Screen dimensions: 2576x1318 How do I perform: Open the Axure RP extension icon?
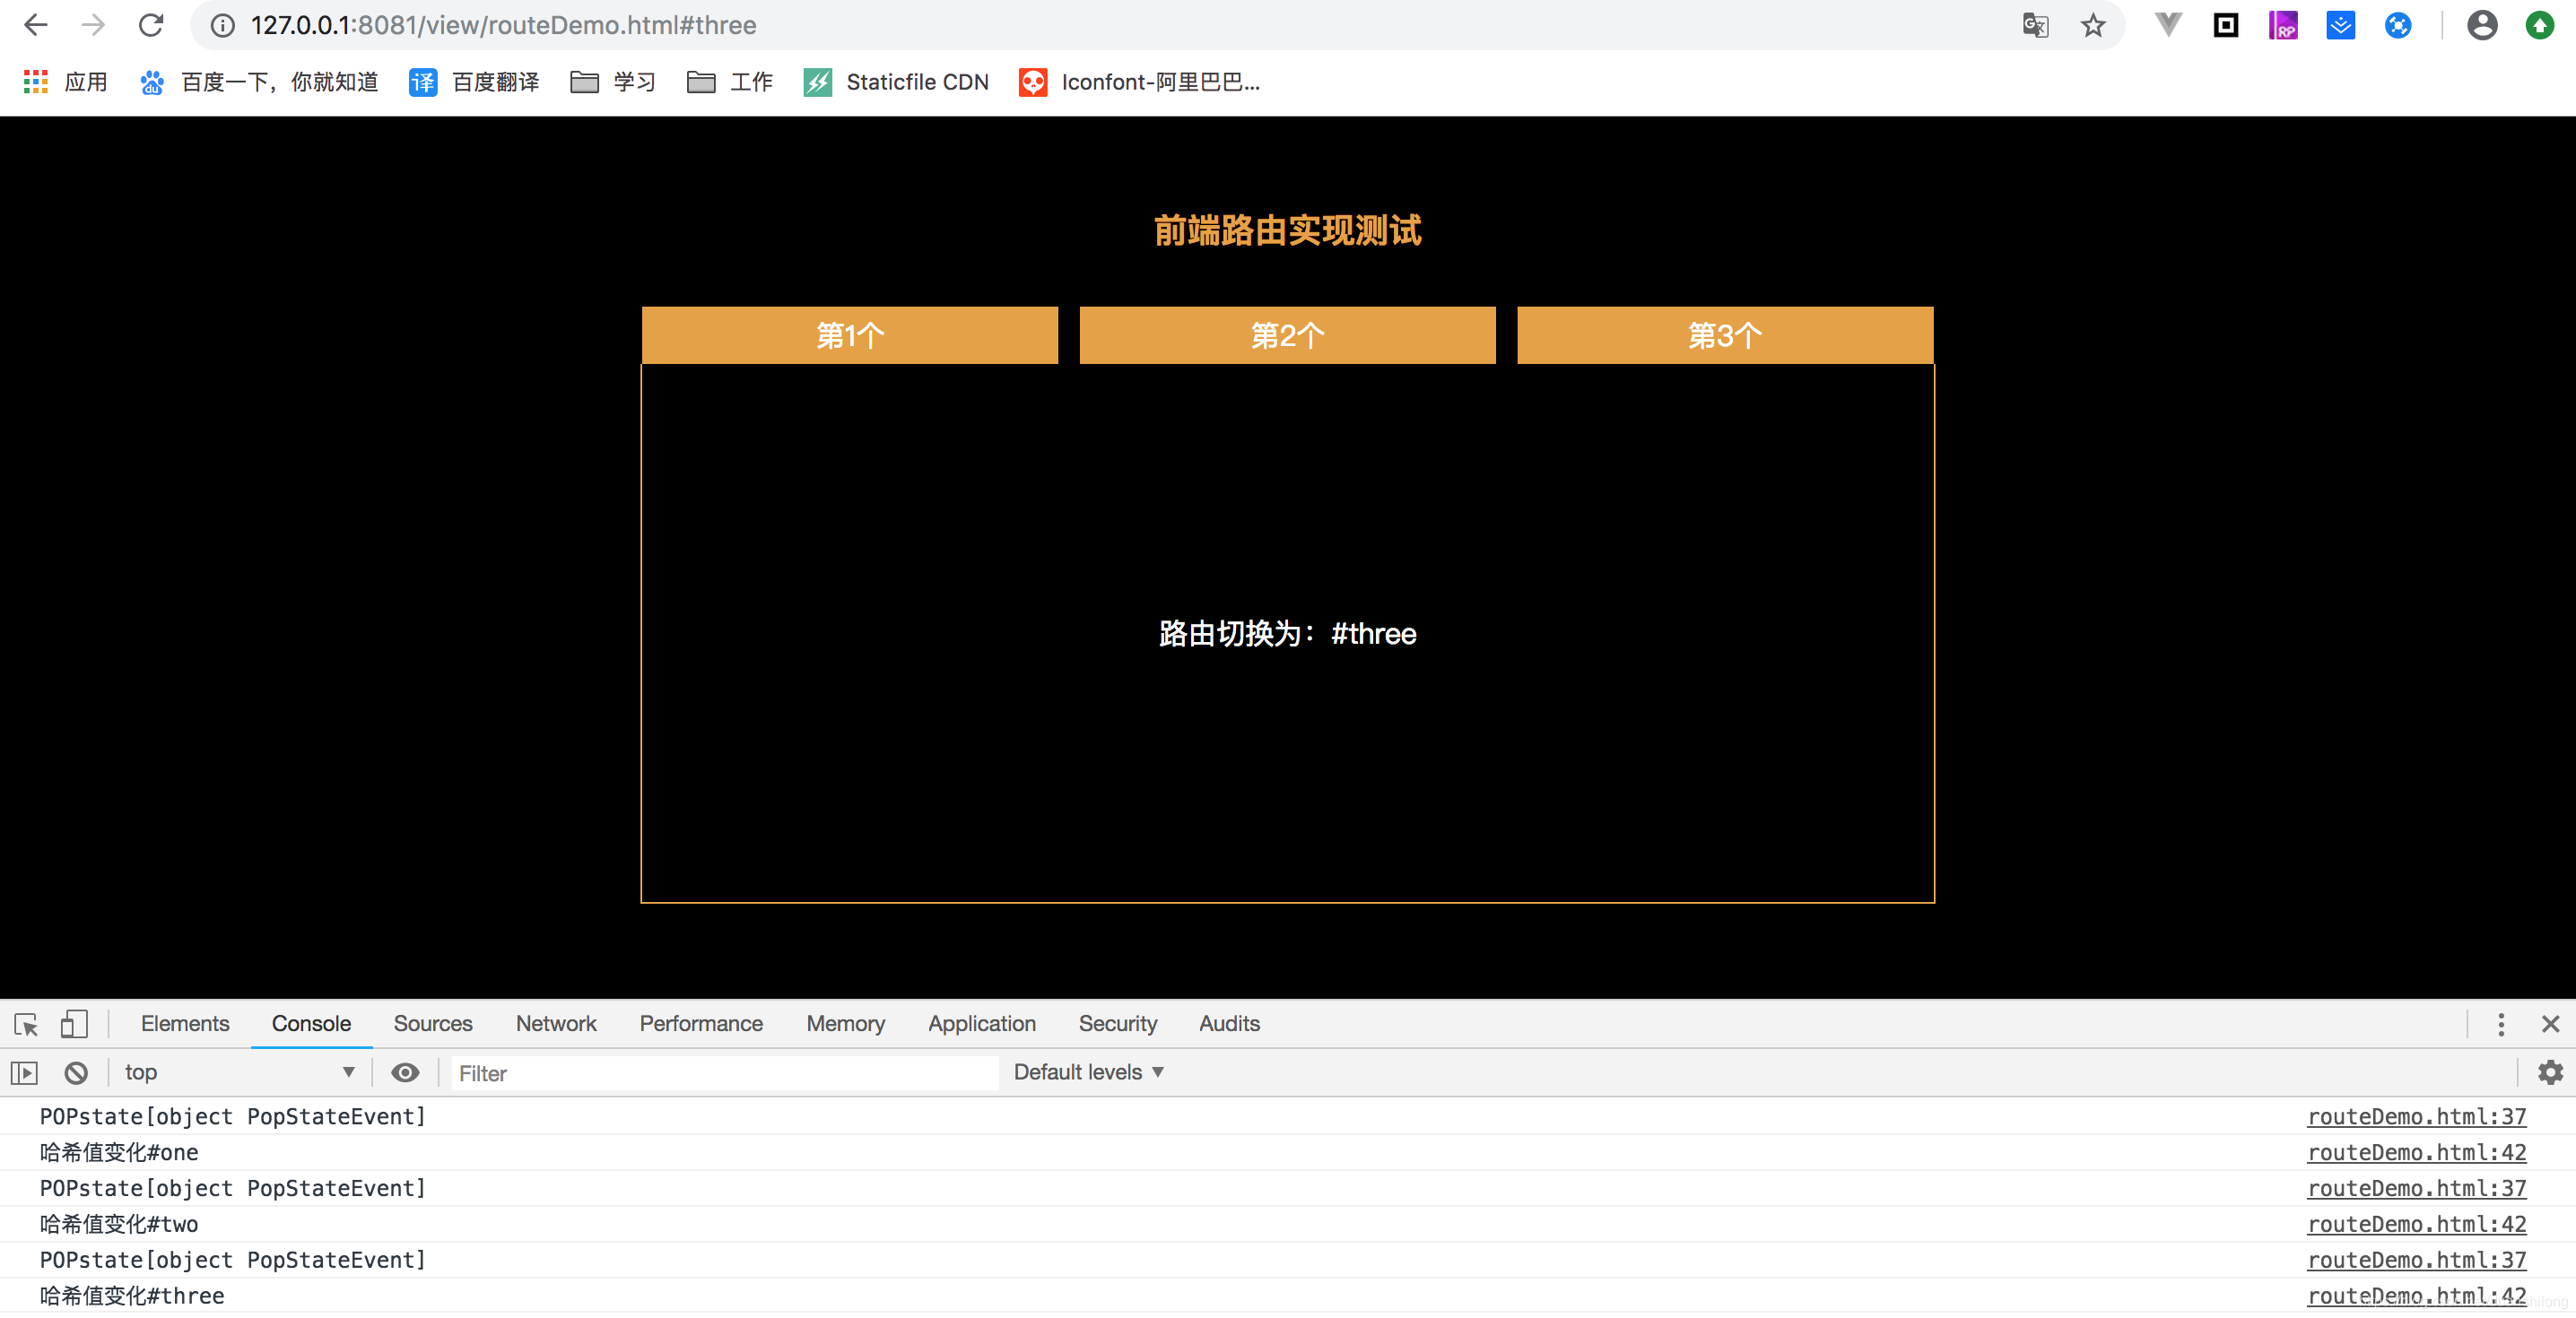(2283, 25)
